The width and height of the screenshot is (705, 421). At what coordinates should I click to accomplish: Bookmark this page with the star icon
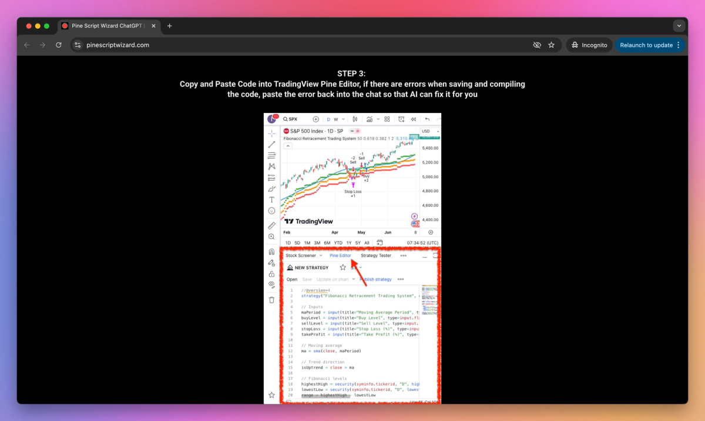pos(551,45)
